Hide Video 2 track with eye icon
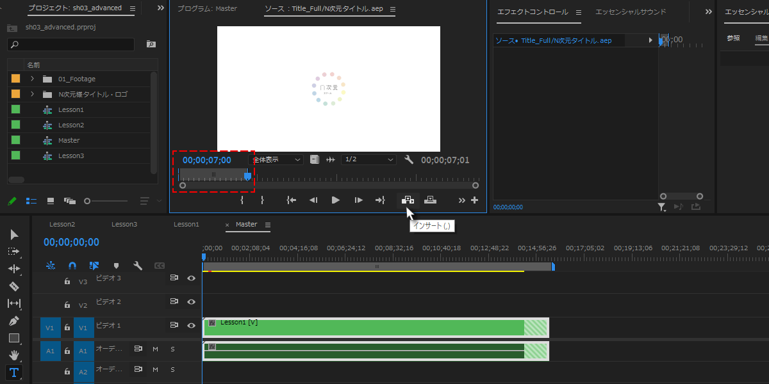Viewport: 769px width, 384px height. [191, 301]
